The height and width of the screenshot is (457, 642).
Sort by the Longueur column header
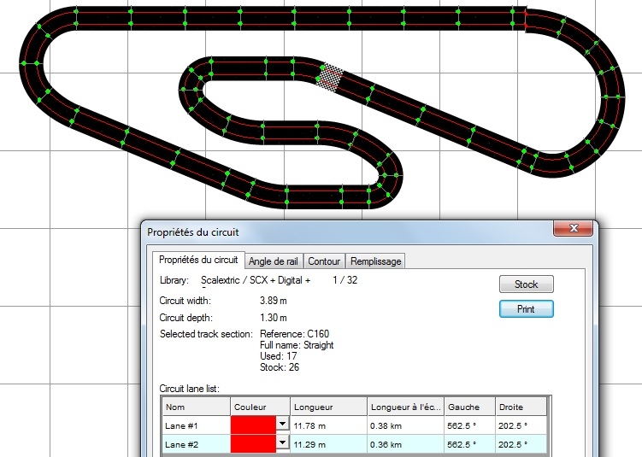coord(327,407)
